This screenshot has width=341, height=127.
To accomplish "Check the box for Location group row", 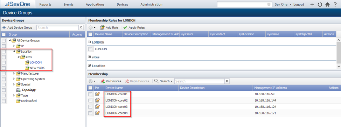I will coord(4,52).
